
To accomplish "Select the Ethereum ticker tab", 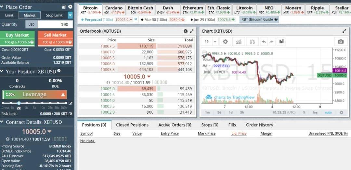I will click(x=193, y=10).
